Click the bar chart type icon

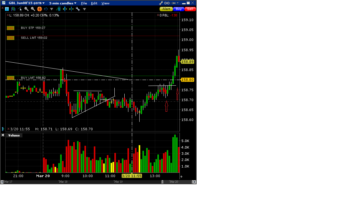point(13,9)
